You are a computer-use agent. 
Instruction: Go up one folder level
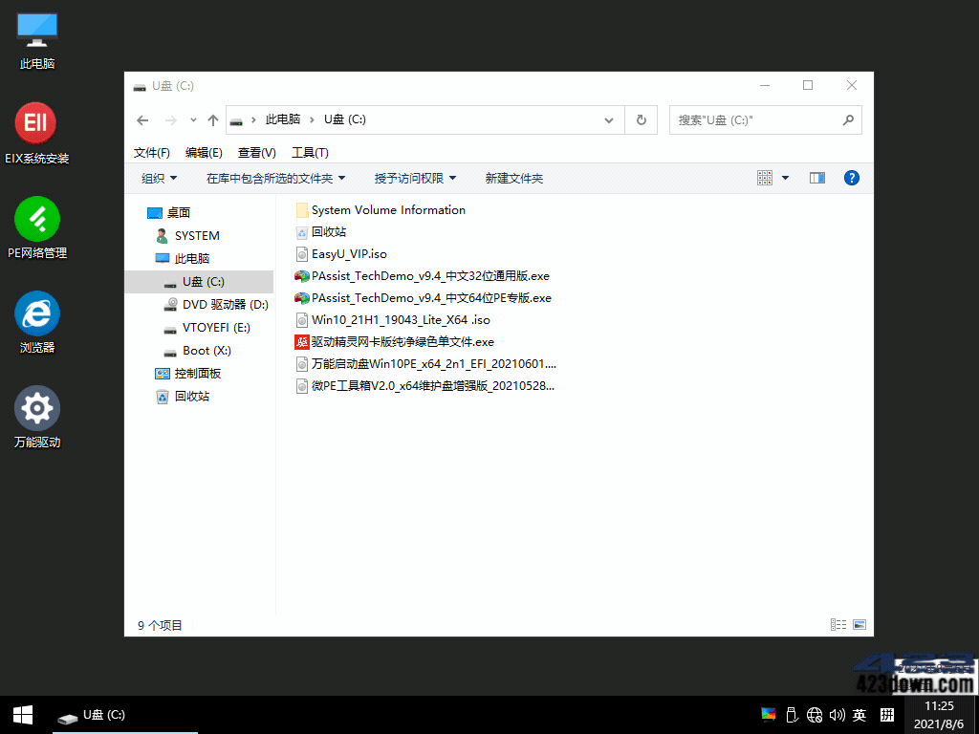pos(213,119)
